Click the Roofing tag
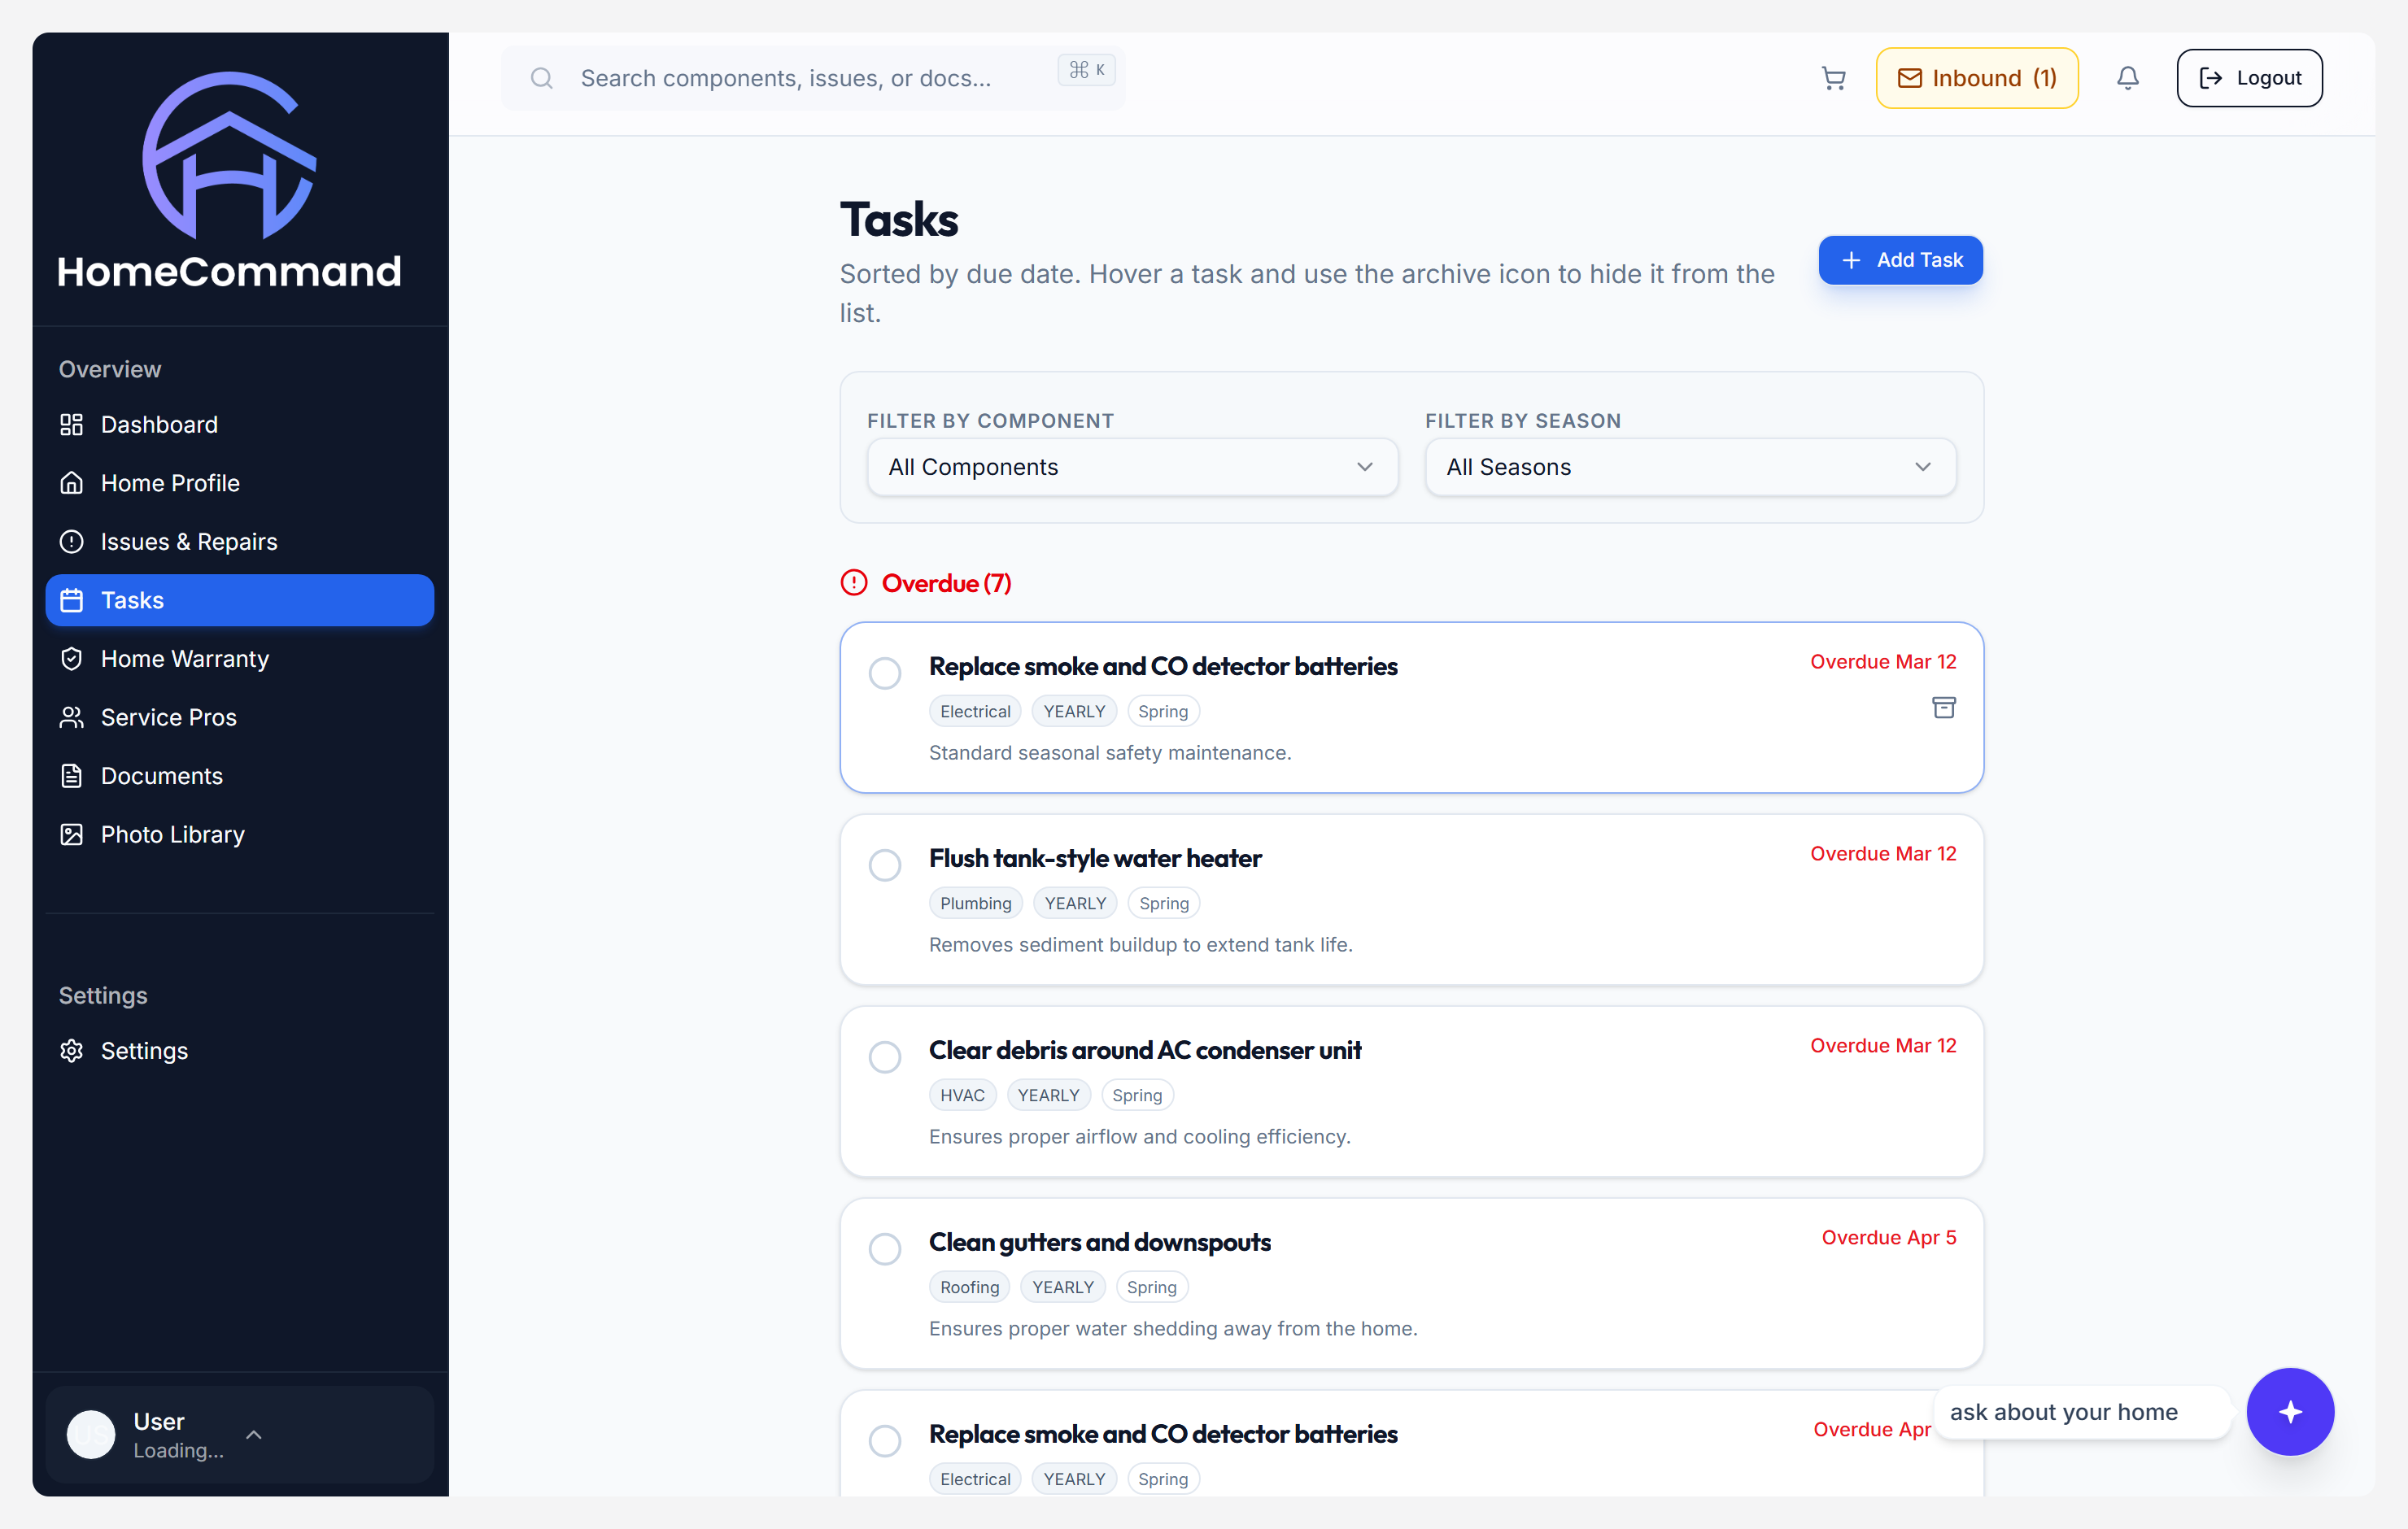Screen dimensions: 2408x1529 (x=969, y=1287)
